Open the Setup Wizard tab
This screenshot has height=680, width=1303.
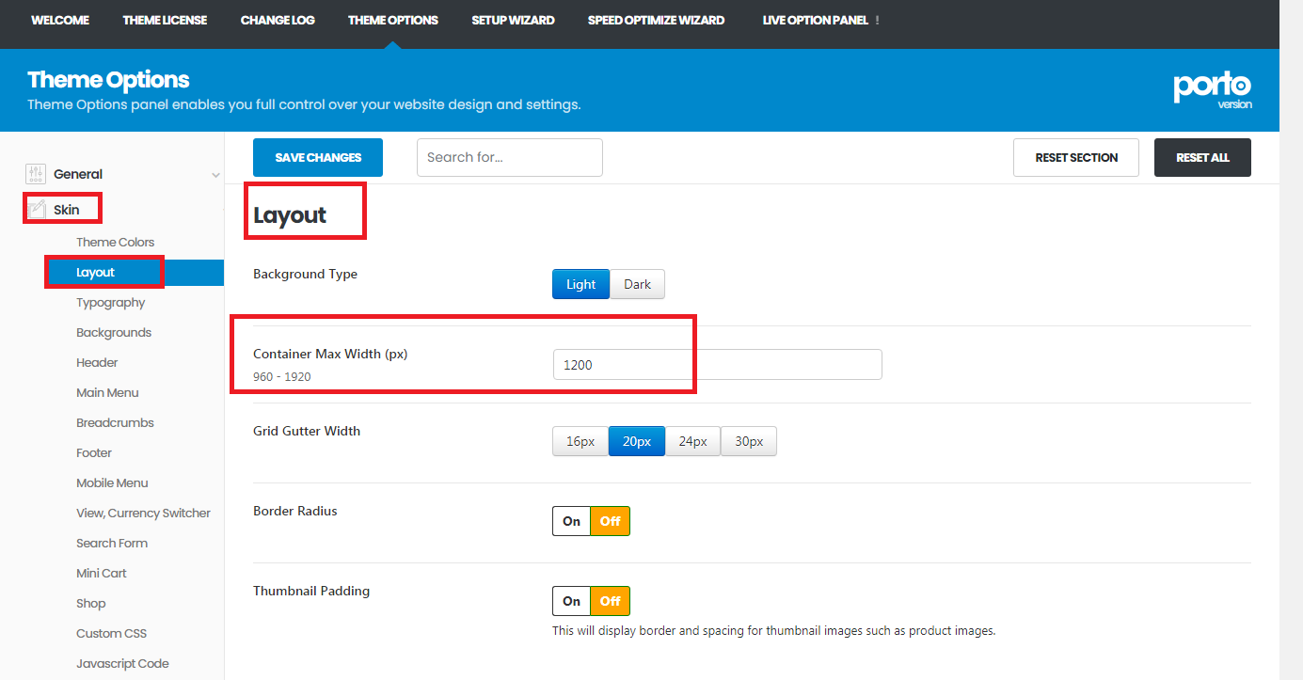pyautogui.click(x=513, y=20)
